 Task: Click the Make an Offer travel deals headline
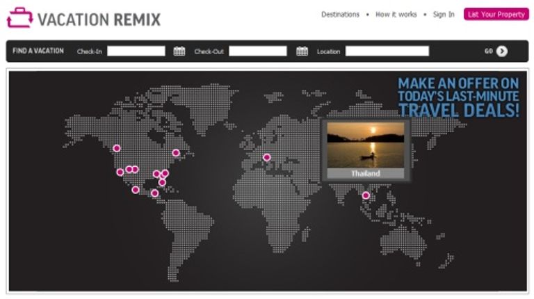[458, 97]
